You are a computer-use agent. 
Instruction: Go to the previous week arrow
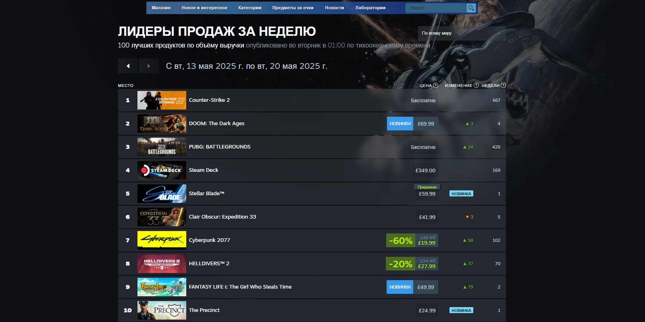pyautogui.click(x=128, y=66)
